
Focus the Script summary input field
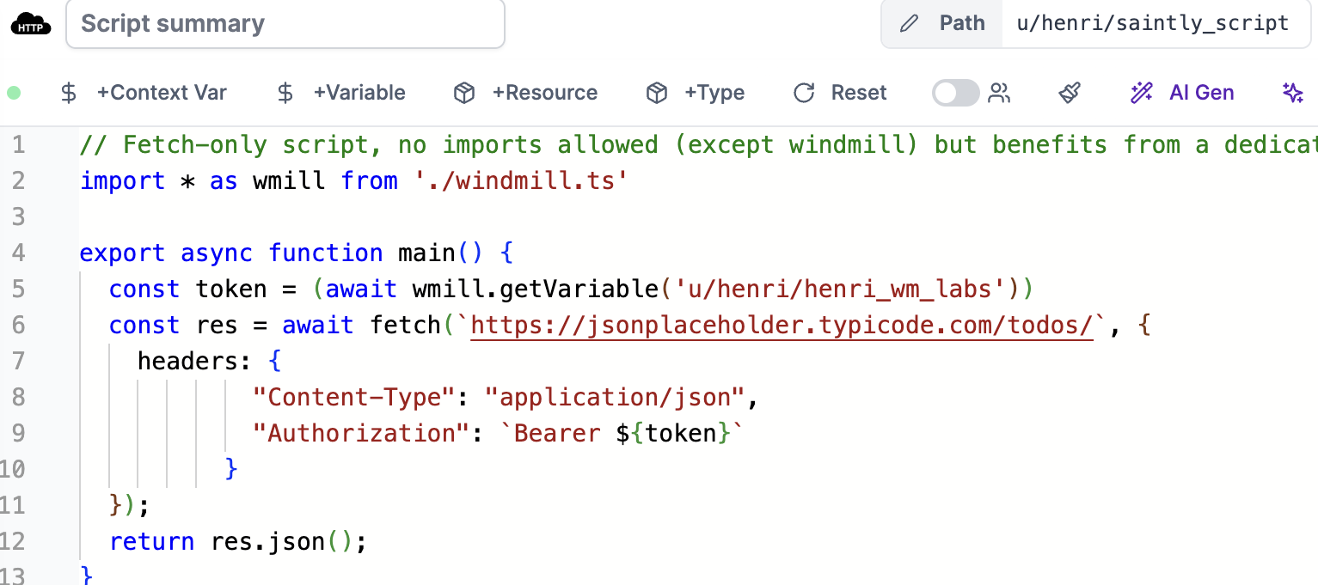[285, 24]
